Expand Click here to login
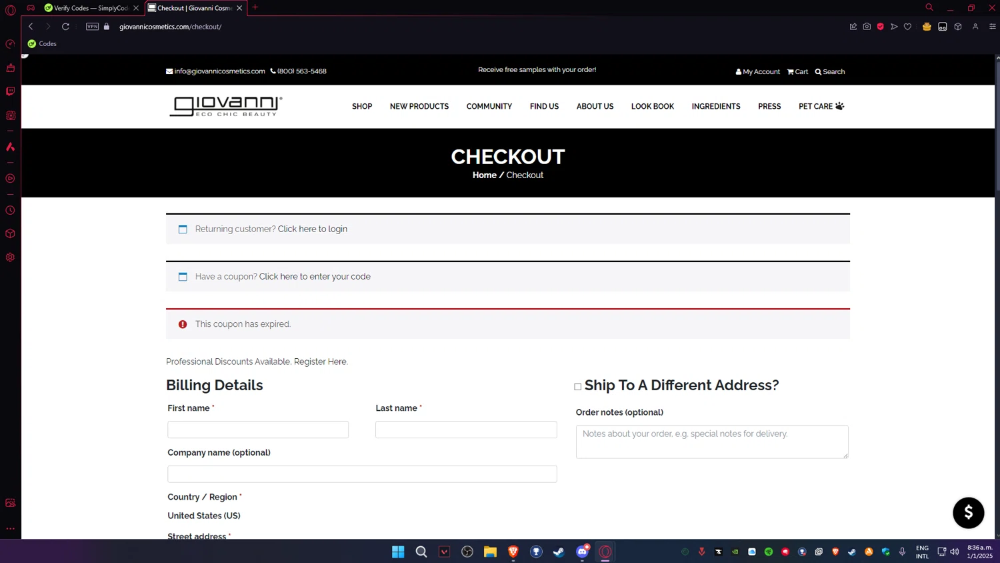The image size is (1000, 563). (313, 229)
